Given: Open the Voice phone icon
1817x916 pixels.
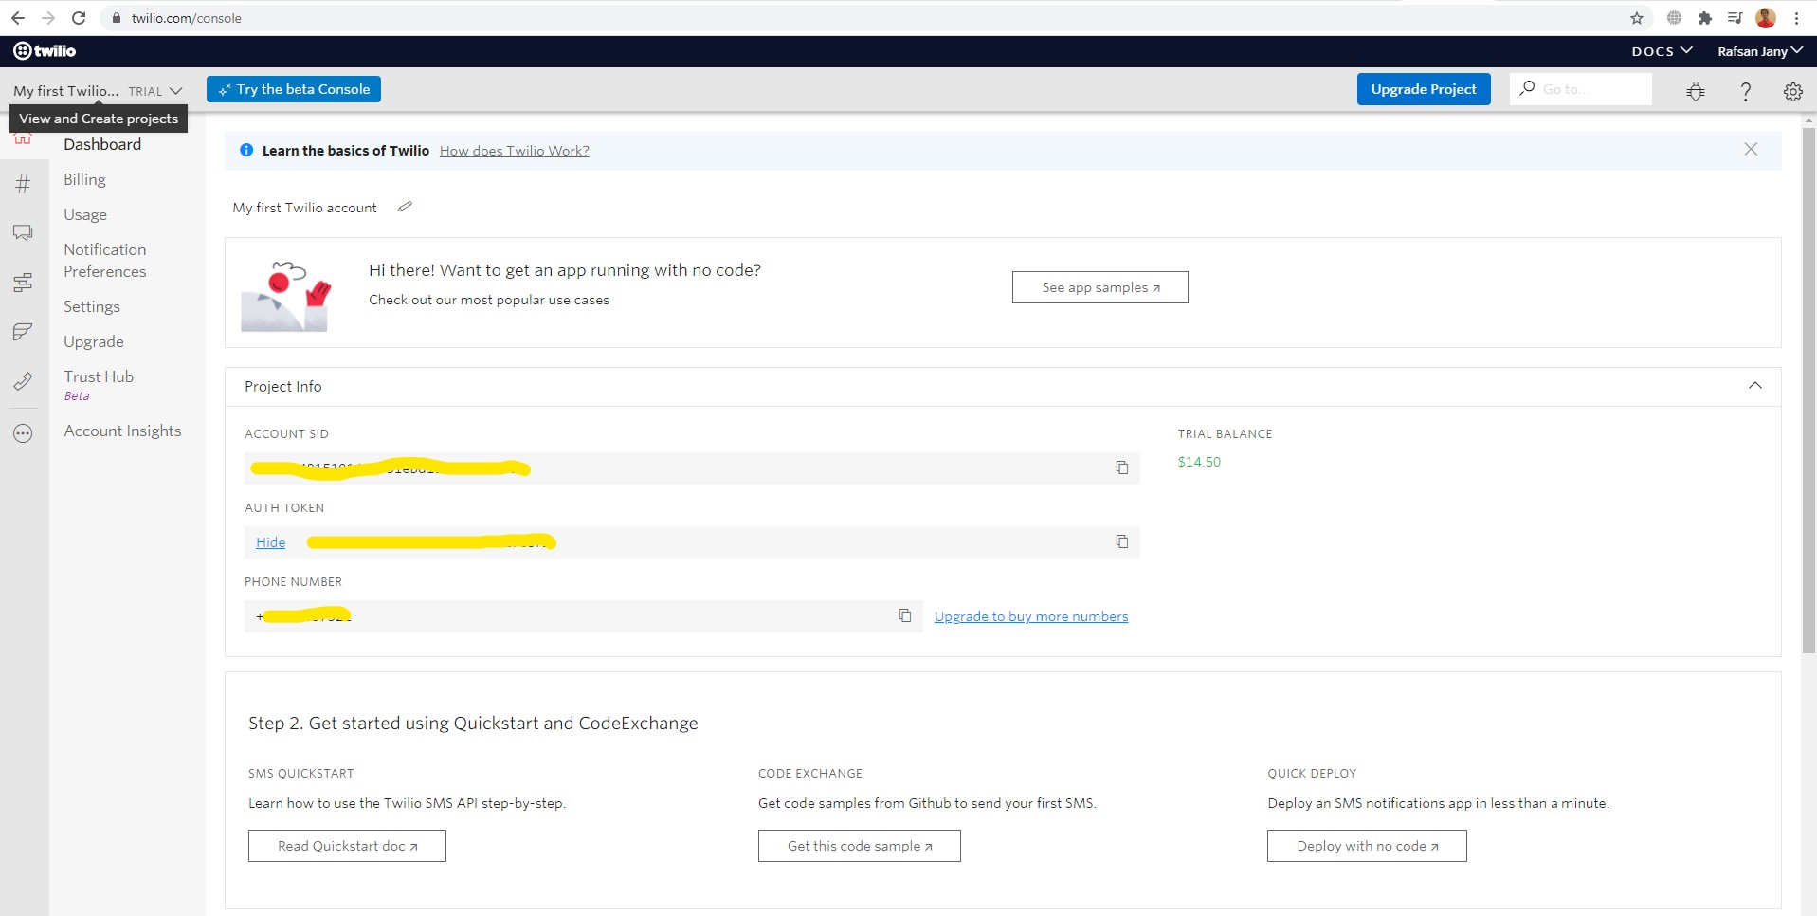Looking at the screenshot, I should pos(23,382).
